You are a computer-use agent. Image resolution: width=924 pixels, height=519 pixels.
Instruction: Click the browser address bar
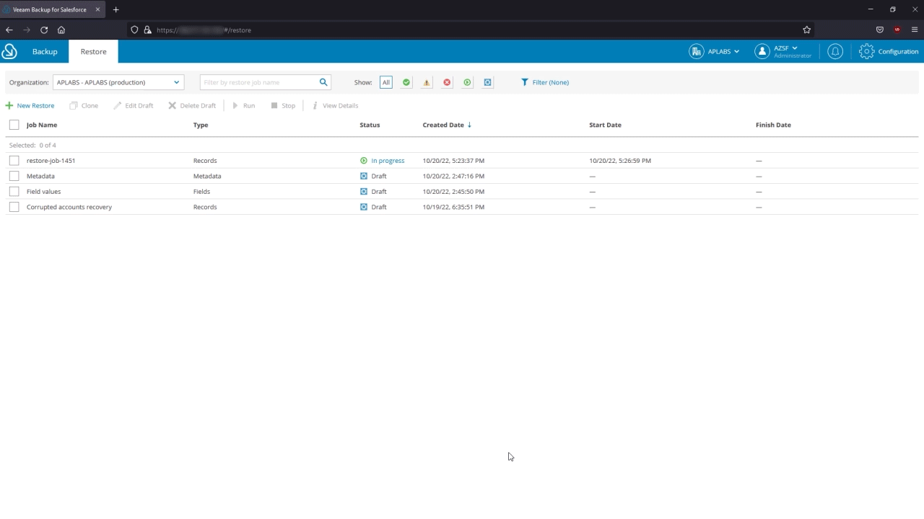click(x=469, y=30)
